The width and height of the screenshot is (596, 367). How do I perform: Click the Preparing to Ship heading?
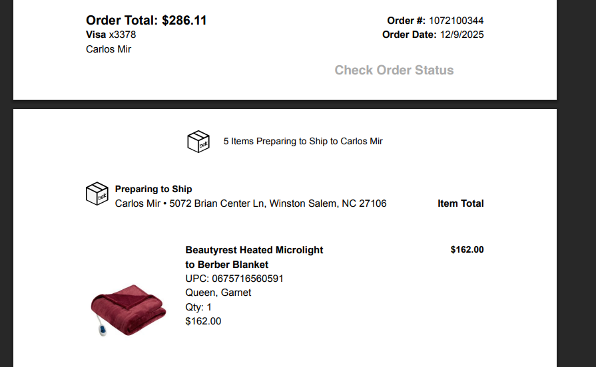(x=153, y=189)
